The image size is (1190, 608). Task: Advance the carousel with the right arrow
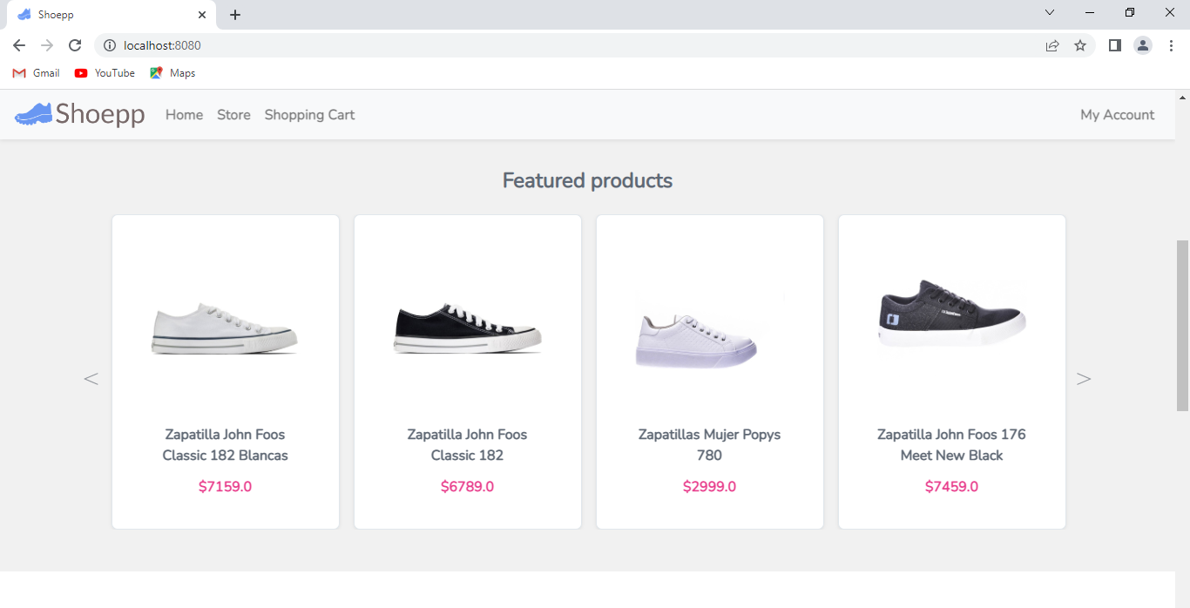pos(1083,378)
